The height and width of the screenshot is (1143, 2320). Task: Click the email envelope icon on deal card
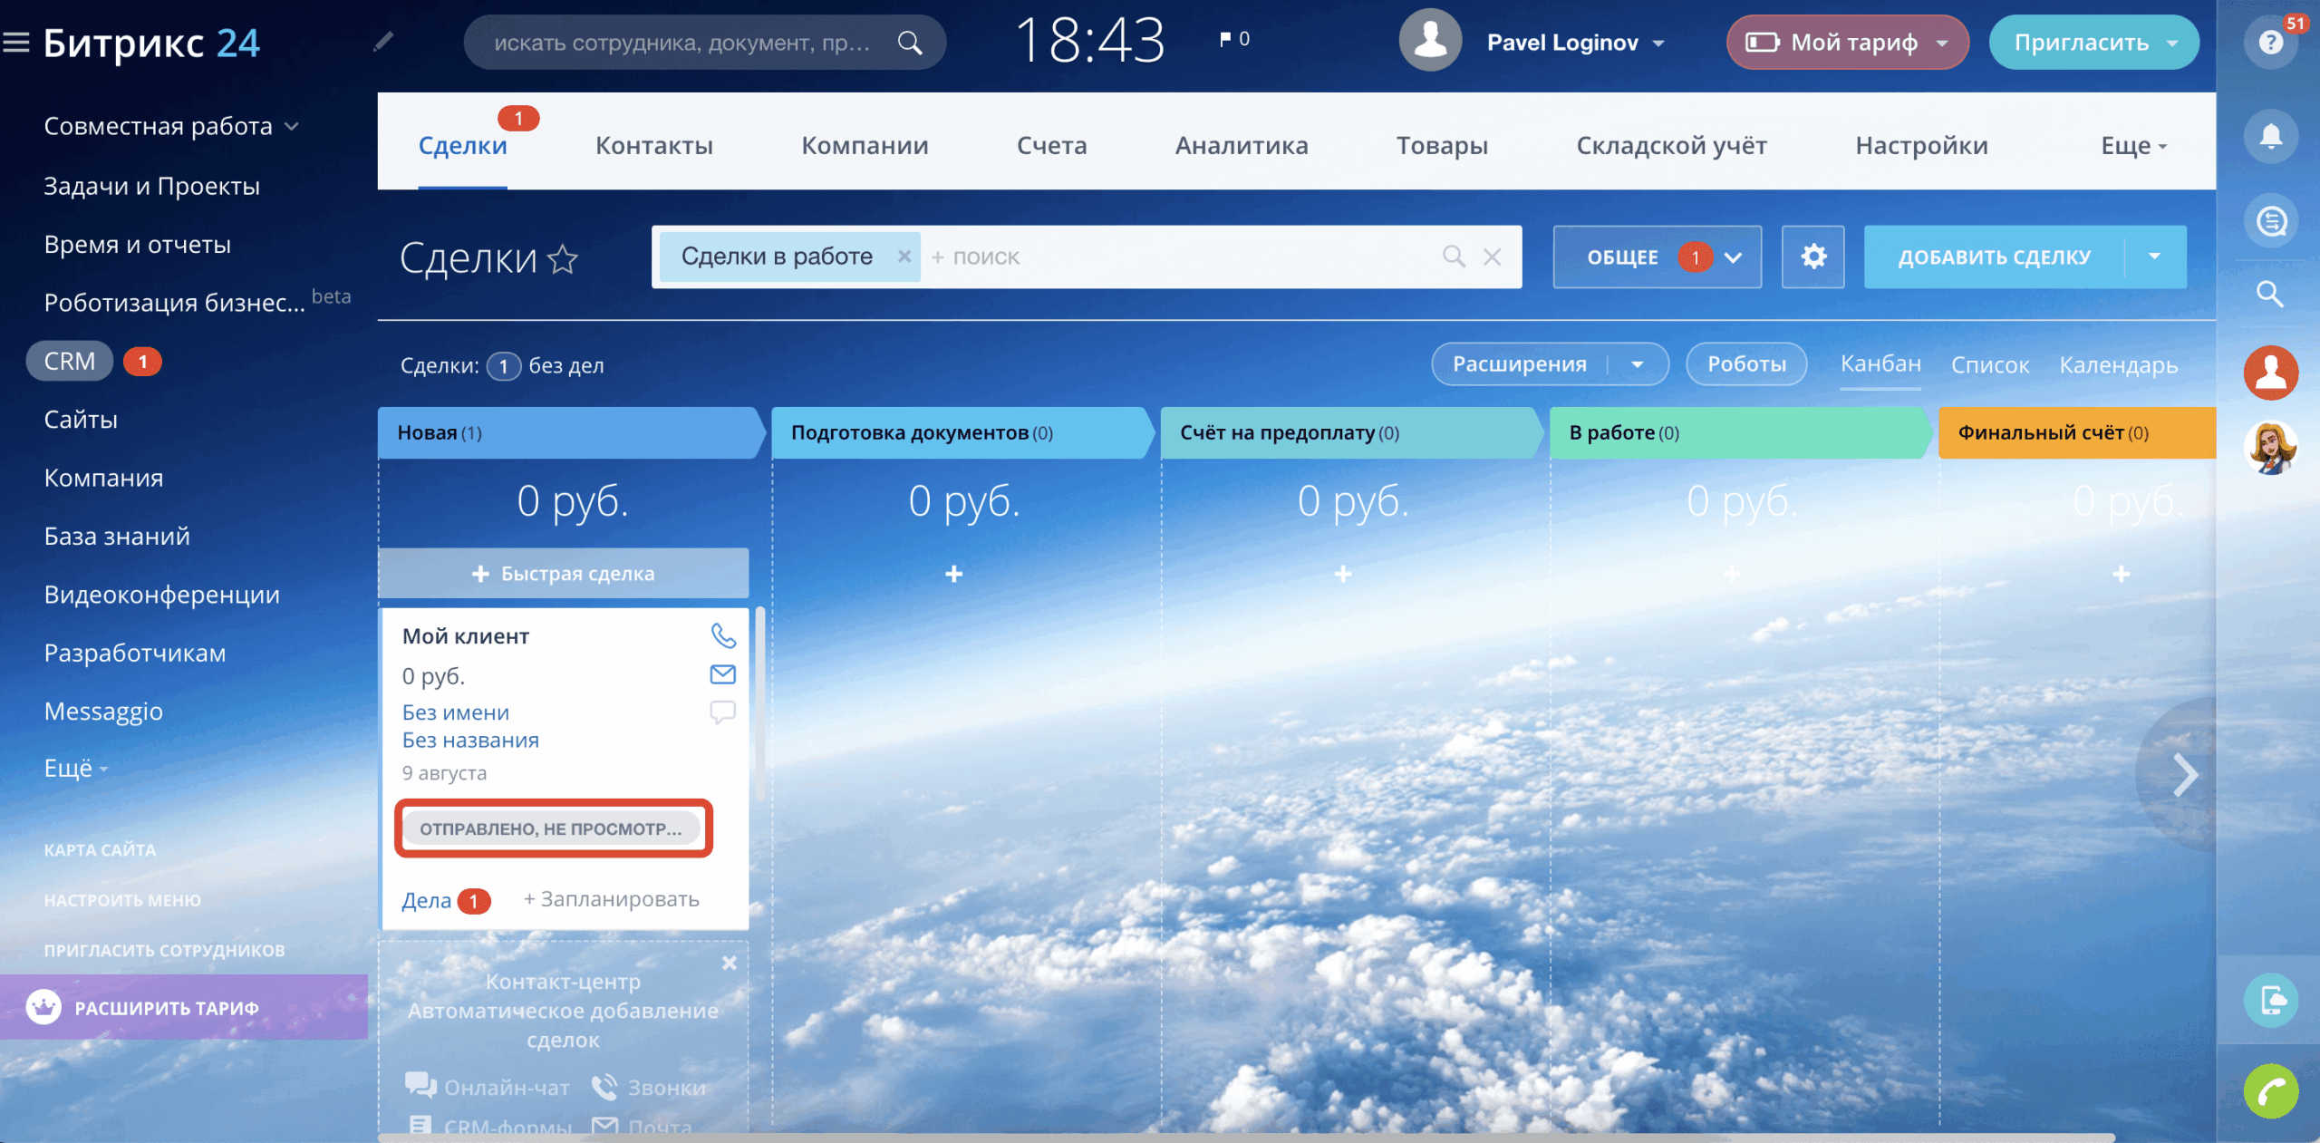pos(722,674)
